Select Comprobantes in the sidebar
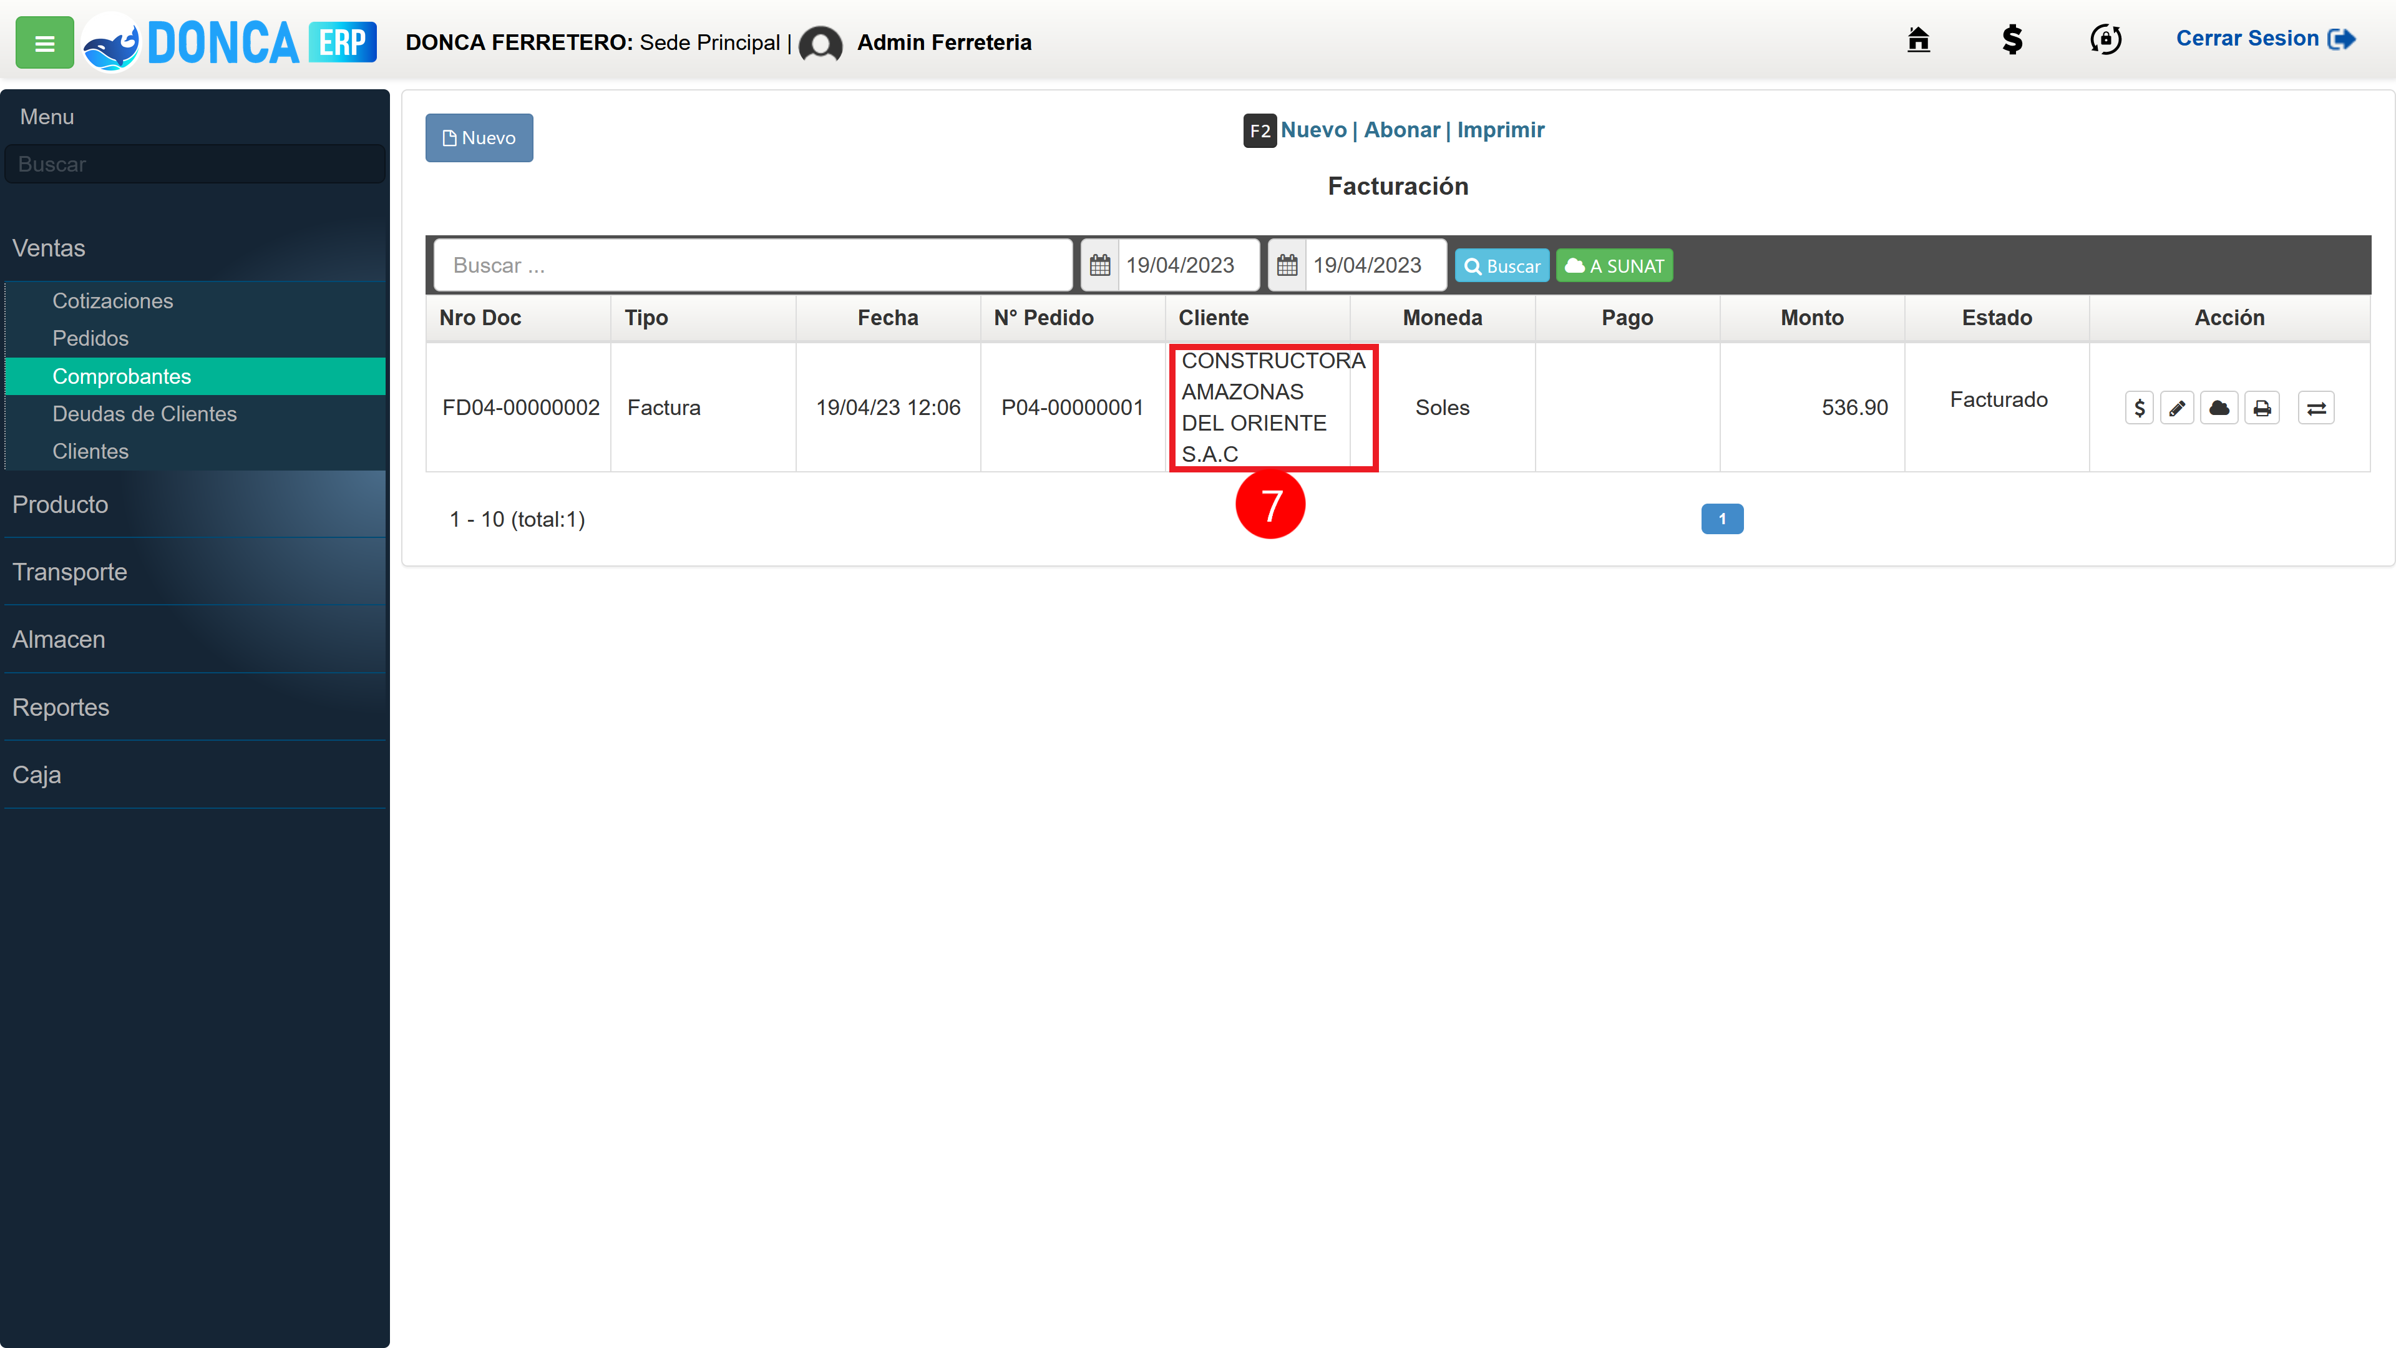Screen dimensions: 2396x1348 point(195,376)
